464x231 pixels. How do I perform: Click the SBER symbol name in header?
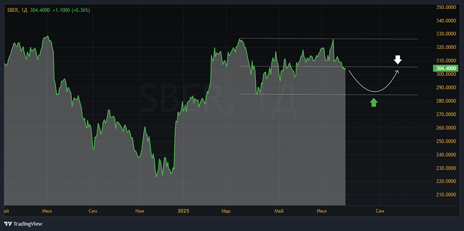(x=13, y=10)
